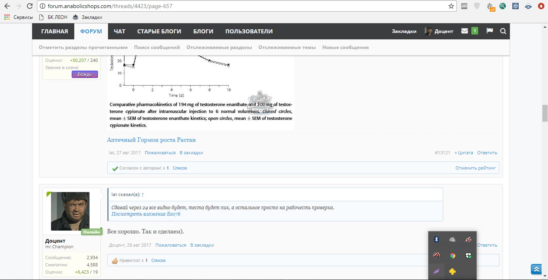
Task: Switch to the ЧАТ tab
Action: [x=120, y=31]
